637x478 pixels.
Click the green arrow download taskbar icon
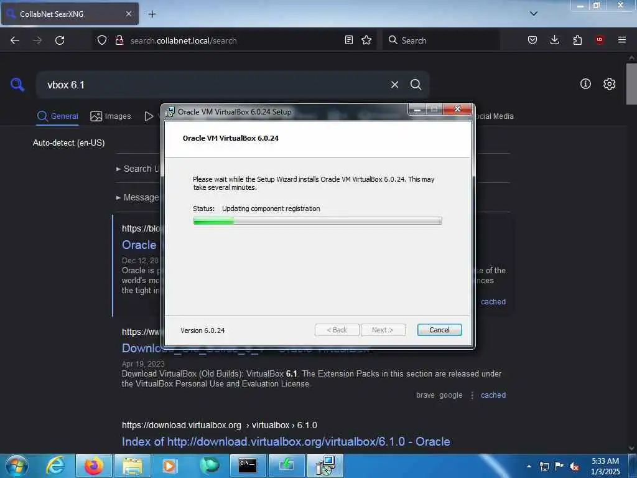pos(286,466)
